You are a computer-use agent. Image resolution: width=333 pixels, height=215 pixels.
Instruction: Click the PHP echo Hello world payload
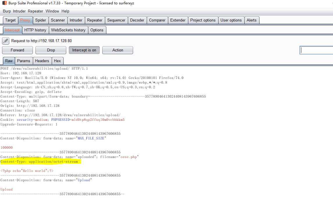click(27, 171)
